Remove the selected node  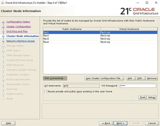tap(152, 78)
